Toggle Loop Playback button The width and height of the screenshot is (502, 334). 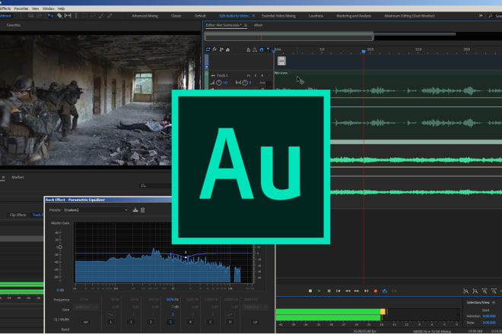[x=385, y=291]
